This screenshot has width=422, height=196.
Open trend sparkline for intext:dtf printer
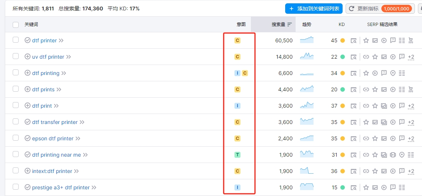pyautogui.click(x=307, y=171)
